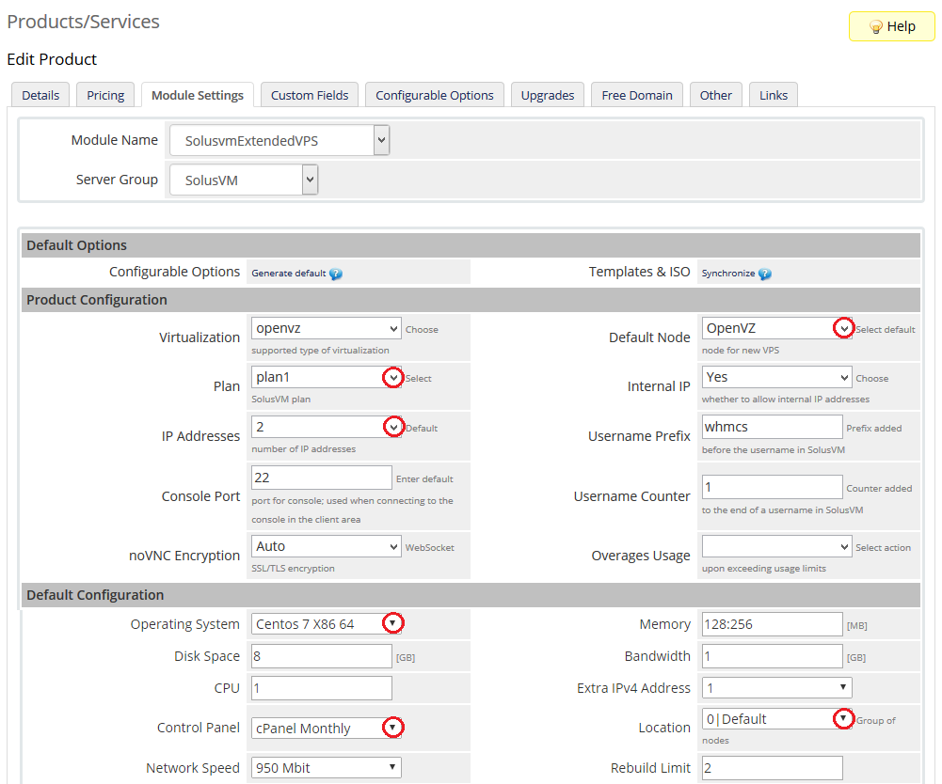
Task: Open the Details tab
Action: [x=40, y=95]
